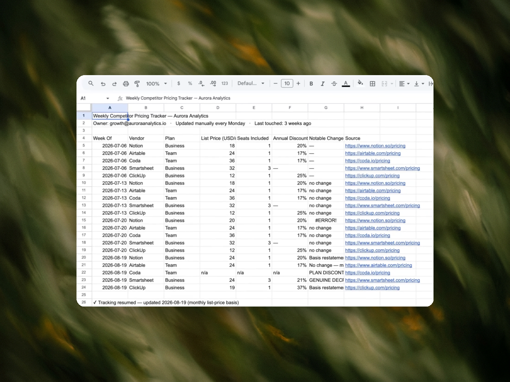Toggle italic formatting
This screenshot has height=382, width=510.
(x=323, y=84)
